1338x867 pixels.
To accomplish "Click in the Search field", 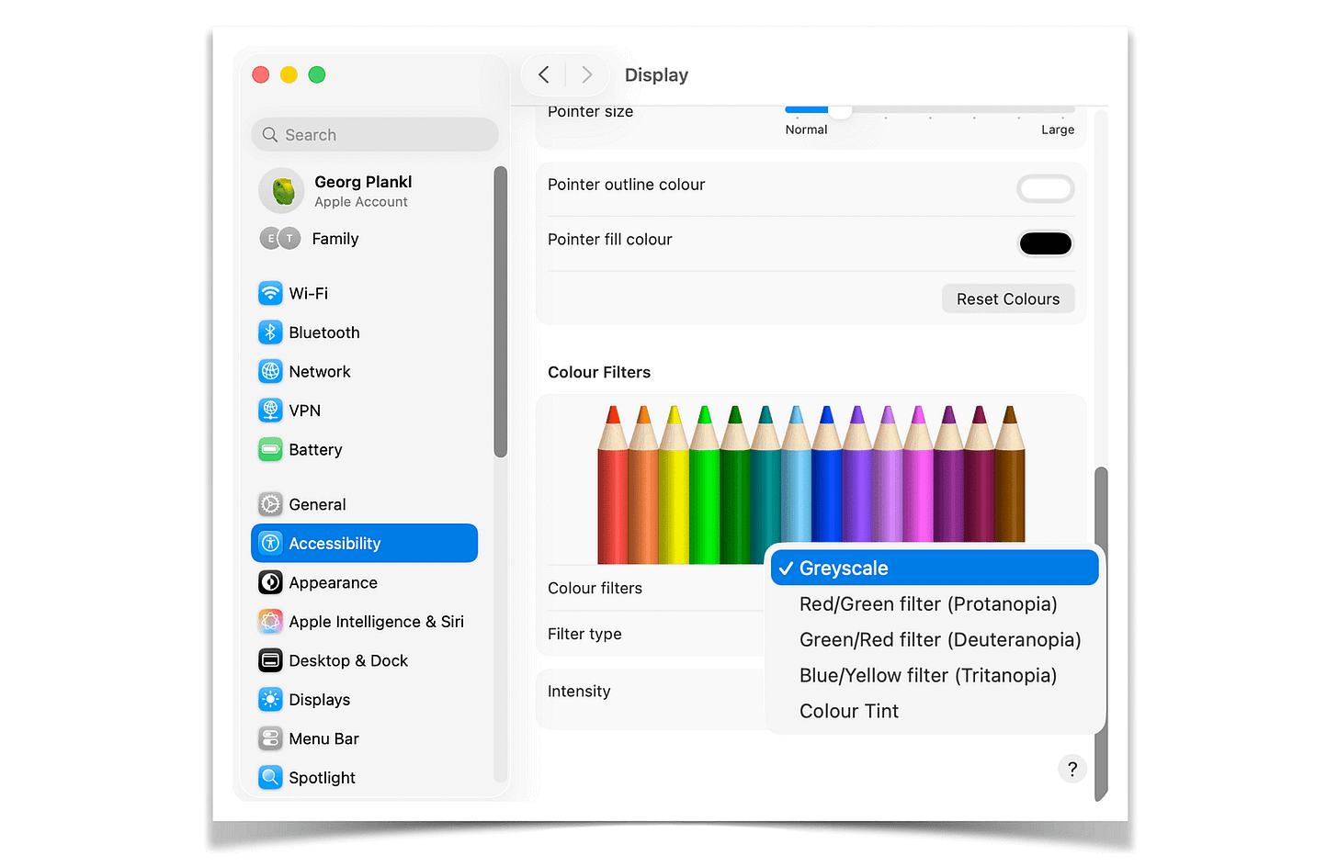I will coord(375,135).
